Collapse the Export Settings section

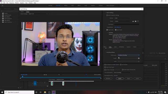pos(105,13)
